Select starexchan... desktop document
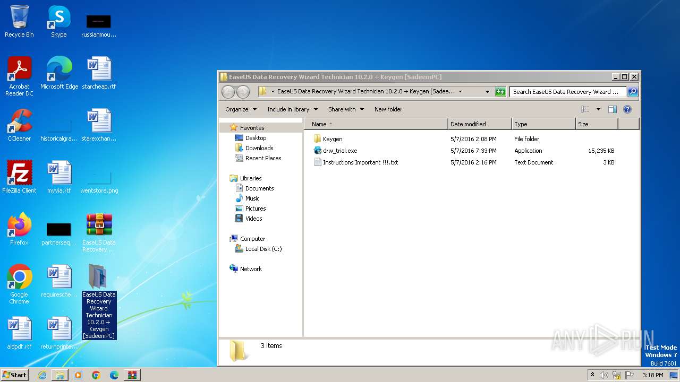 [x=99, y=125]
